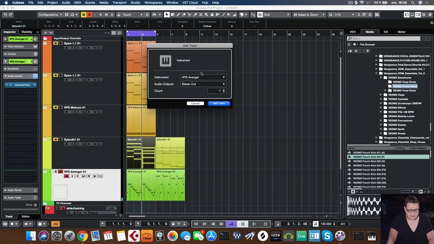Toggle the Cycle loop button in transport
The image size is (434, 244).
click(231, 224)
